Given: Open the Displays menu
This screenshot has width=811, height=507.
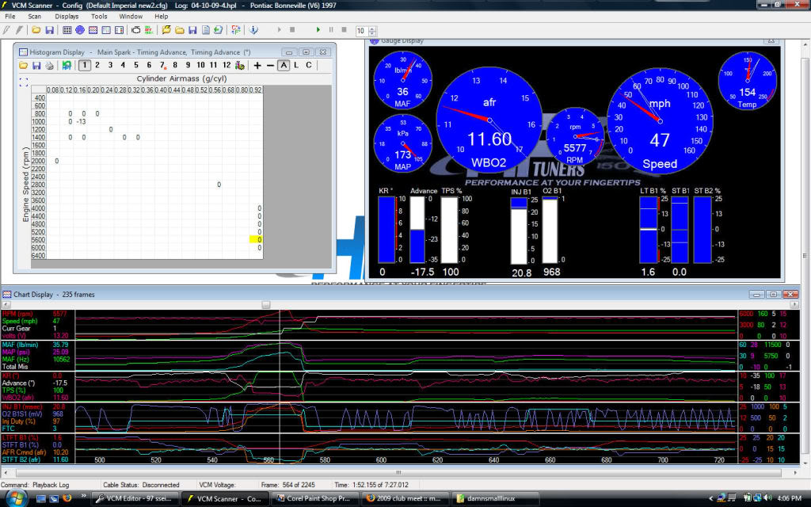Looking at the screenshot, I should [x=67, y=16].
